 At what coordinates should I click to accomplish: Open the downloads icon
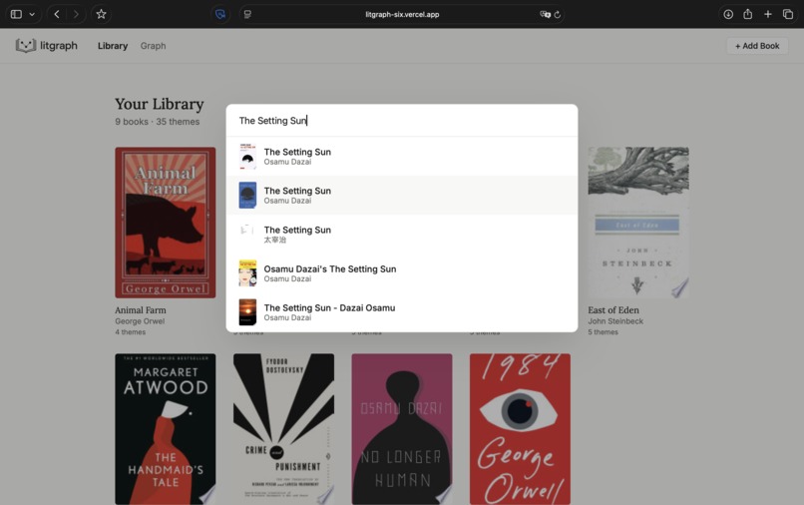click(728, 14)
